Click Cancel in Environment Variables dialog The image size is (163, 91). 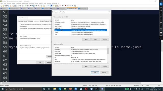[x=104, y=73]
